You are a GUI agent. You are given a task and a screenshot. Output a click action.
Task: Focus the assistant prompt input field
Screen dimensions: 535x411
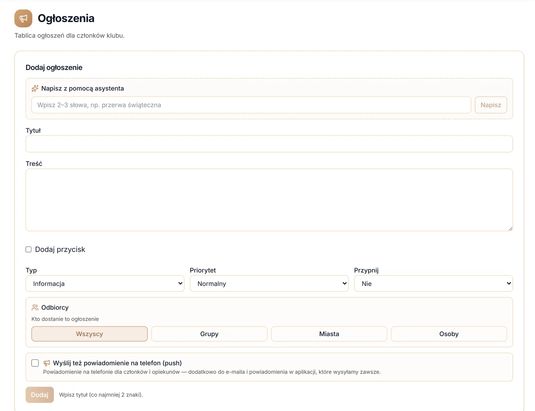click(x=251, y=105)
